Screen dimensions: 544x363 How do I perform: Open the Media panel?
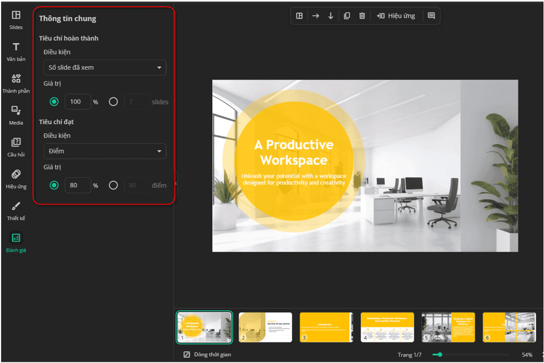pyautogui.click(x=16, y=115)
